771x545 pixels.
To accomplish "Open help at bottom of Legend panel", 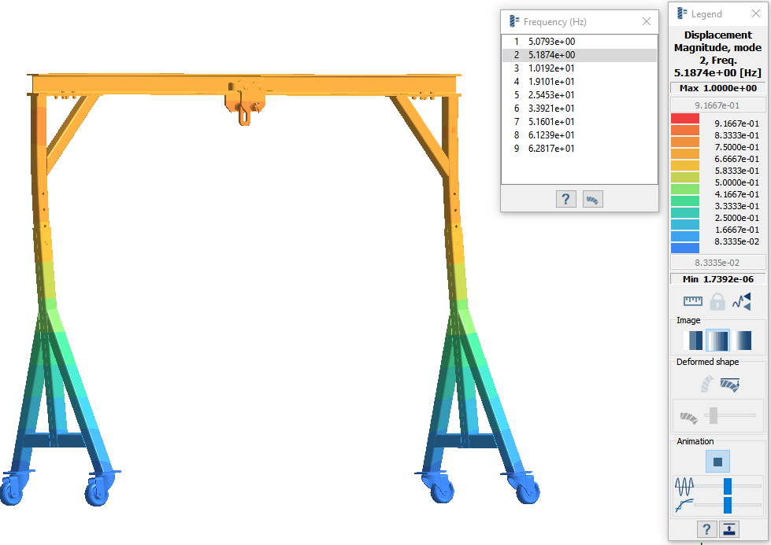I will click(x=706, y=529).
